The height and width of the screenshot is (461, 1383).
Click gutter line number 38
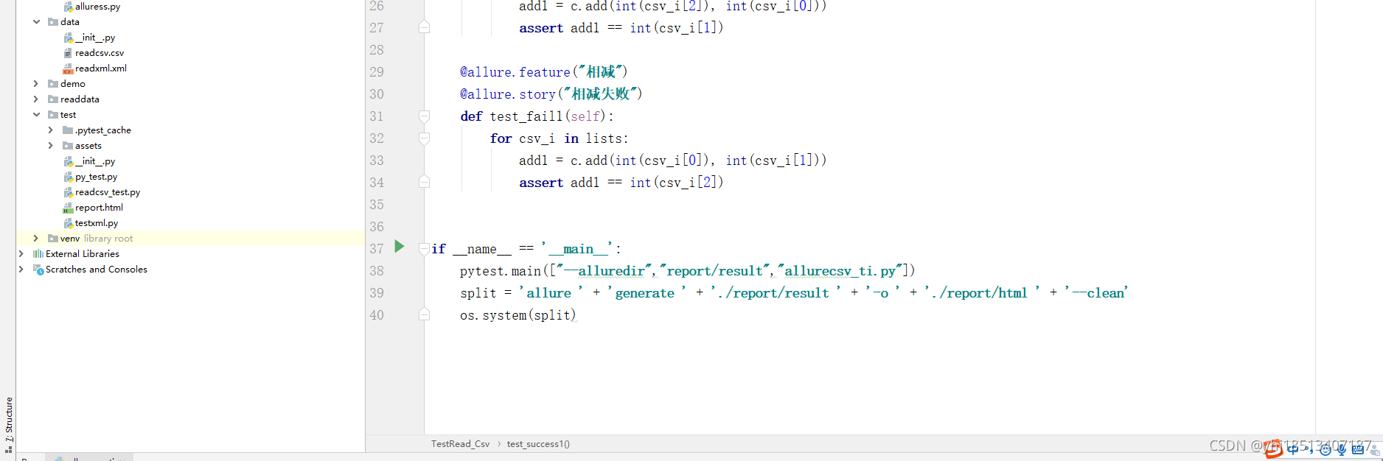377,271
